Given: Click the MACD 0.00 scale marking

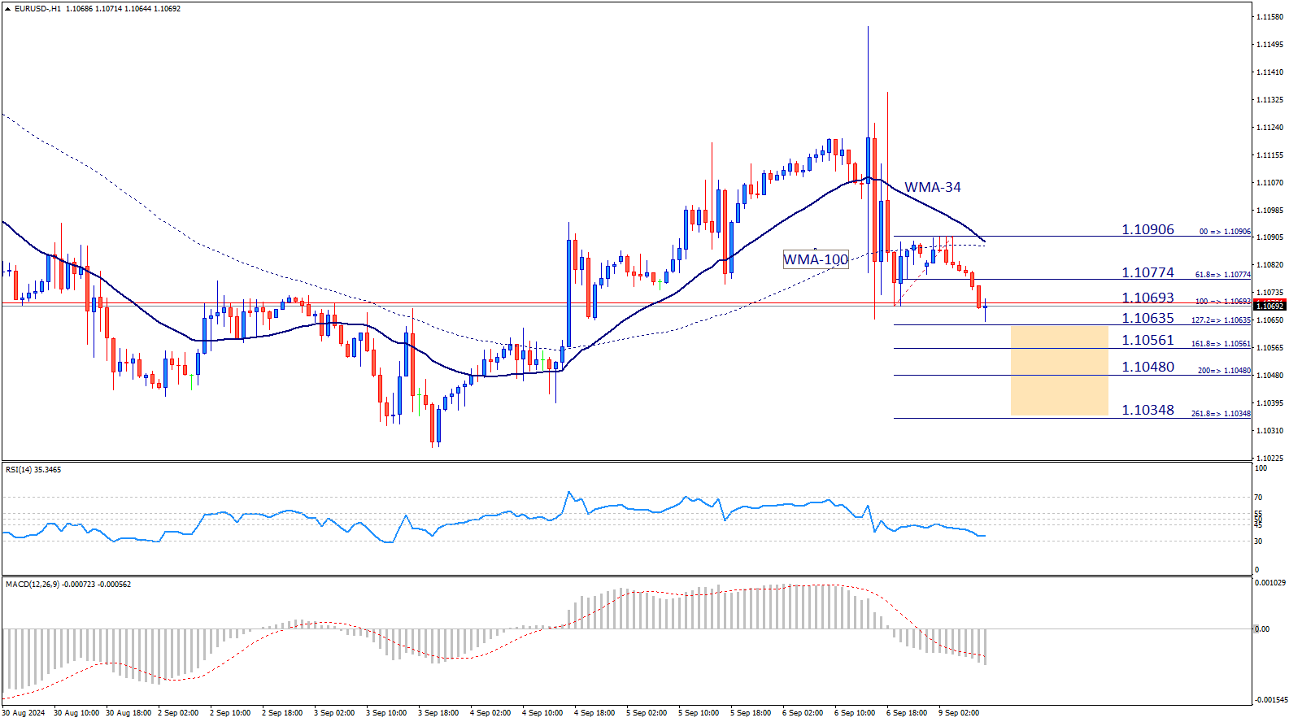Looking at the screenshot, I should point(1261,629).
